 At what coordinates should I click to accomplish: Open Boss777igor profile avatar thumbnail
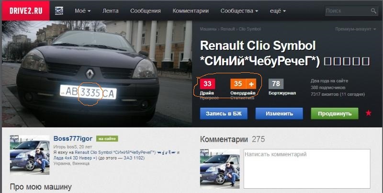30,155
